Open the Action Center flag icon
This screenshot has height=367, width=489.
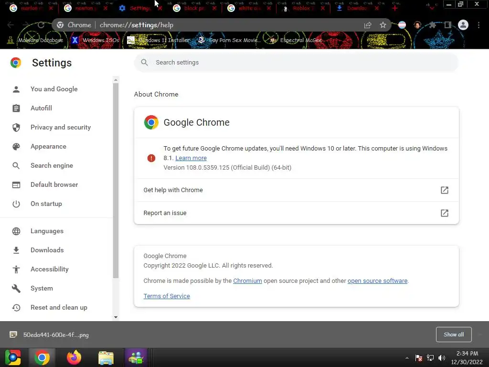pos(419,358)
